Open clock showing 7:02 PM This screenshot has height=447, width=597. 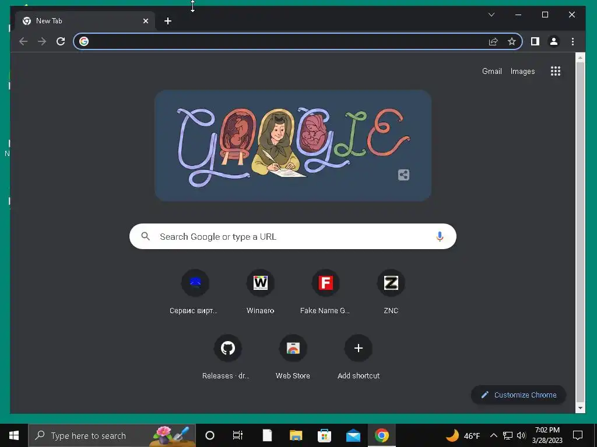(547, 435)
